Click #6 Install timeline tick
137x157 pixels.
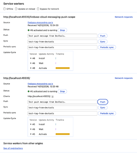[x=56, y=58]
